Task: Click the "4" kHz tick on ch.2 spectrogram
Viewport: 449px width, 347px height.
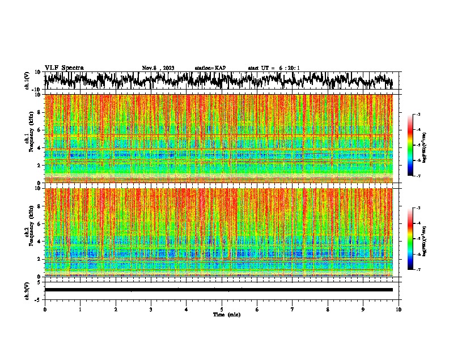Action: pyautogui.click(x=40, y=242)
